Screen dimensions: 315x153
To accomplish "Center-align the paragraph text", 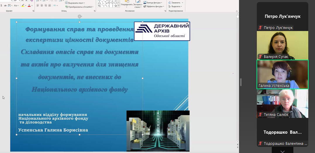I will (x=41, y=5).
